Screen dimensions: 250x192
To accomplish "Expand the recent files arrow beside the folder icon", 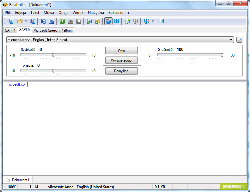I will (26, 21).
